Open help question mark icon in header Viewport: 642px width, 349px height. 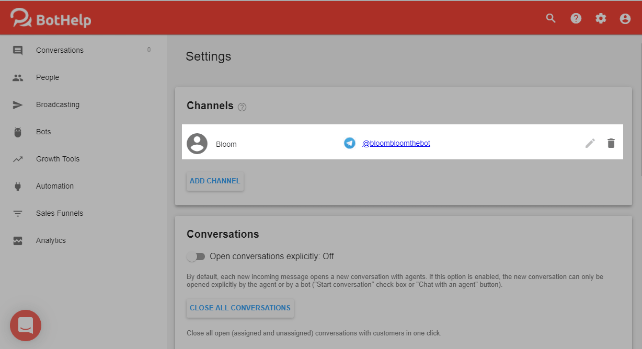pyautogui.click(x=576, y=18)
